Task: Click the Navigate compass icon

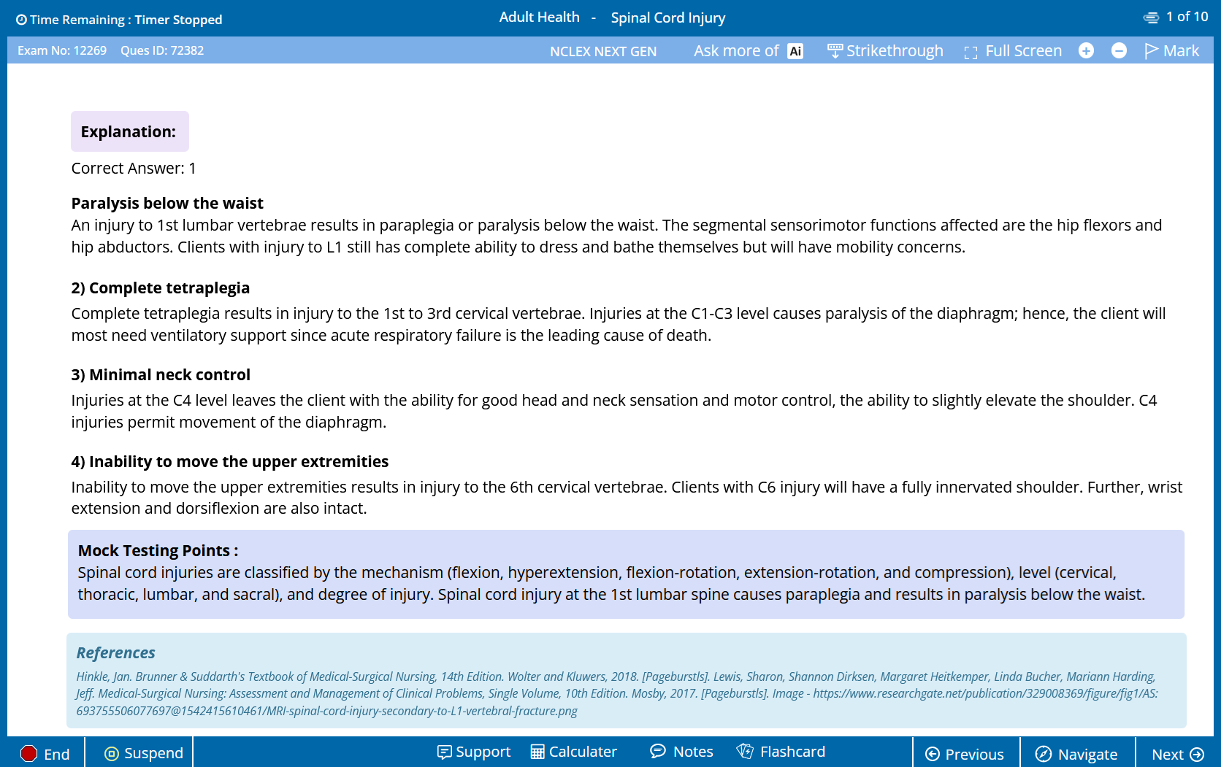Action: click(x=1044, y=755)
